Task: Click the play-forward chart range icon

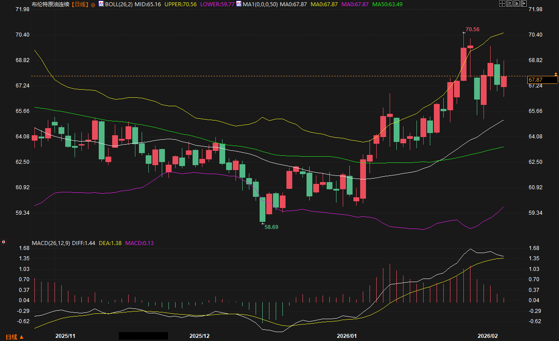Action: 517,4
